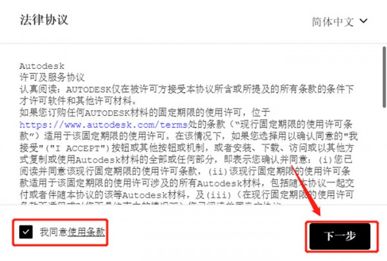This screenshot has width=387, height=261.
Task: Click the white checkmark icon inside the box
Action: pos(26,232)
